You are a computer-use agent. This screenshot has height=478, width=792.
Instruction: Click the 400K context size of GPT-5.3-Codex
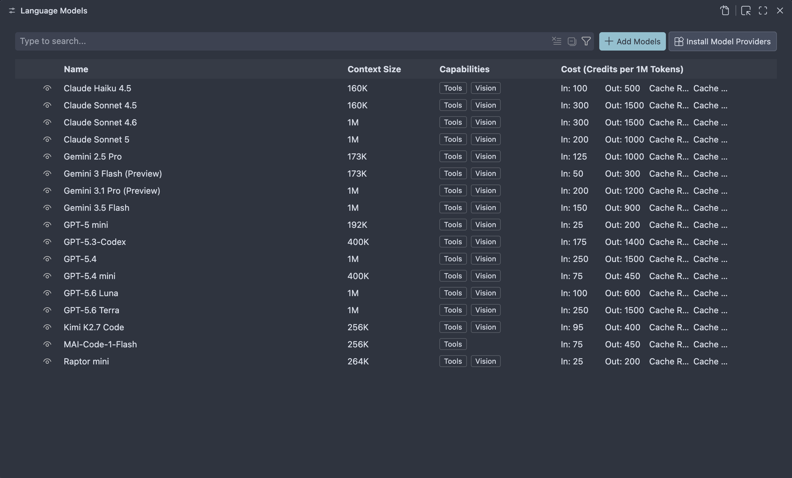tap(358, 242)
